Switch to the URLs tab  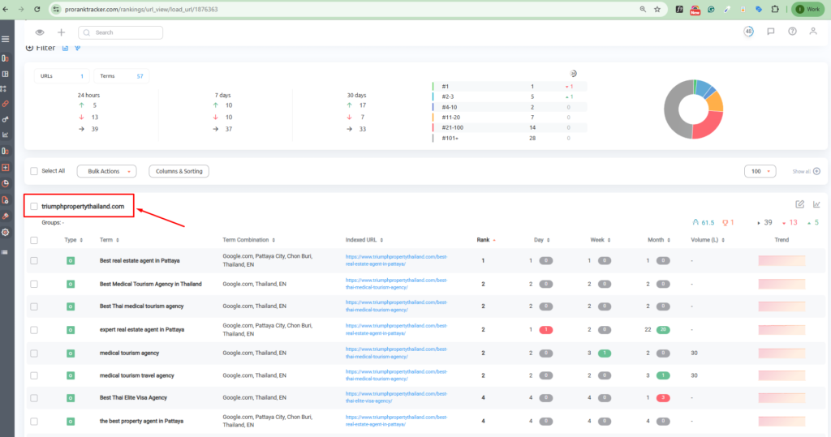click(x=62, y=76)
